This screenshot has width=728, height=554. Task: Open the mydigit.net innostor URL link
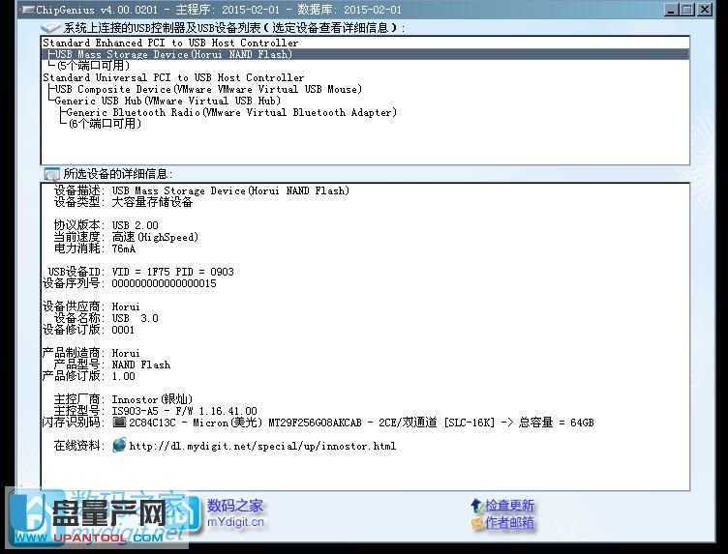[262, 446]
